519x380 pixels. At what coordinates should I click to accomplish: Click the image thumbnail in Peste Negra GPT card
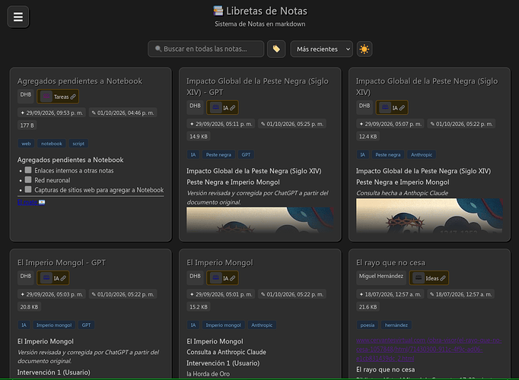[259, 220]
